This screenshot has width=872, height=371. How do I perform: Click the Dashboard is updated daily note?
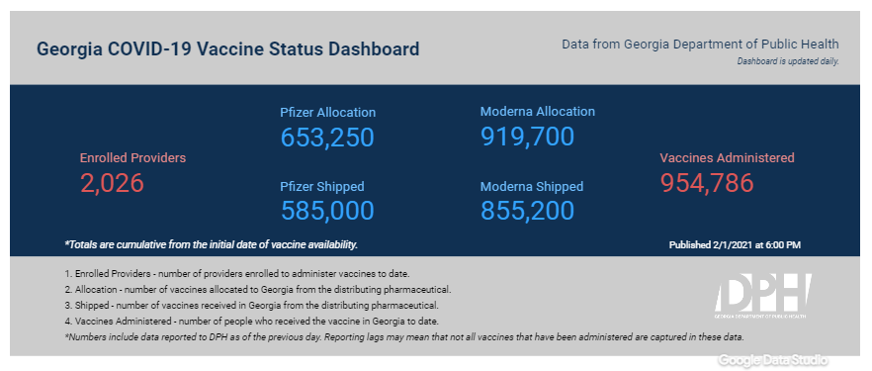pyautogui.click(x=788, y=61)
